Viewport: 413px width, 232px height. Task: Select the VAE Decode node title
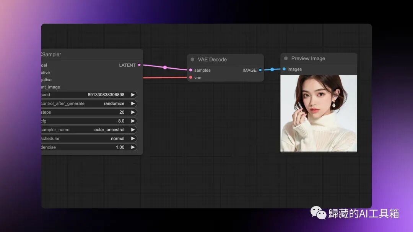(212, 60)
